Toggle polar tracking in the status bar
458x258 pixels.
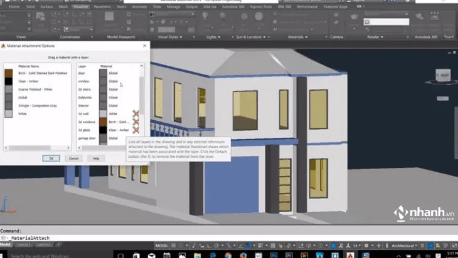(216, 245)
